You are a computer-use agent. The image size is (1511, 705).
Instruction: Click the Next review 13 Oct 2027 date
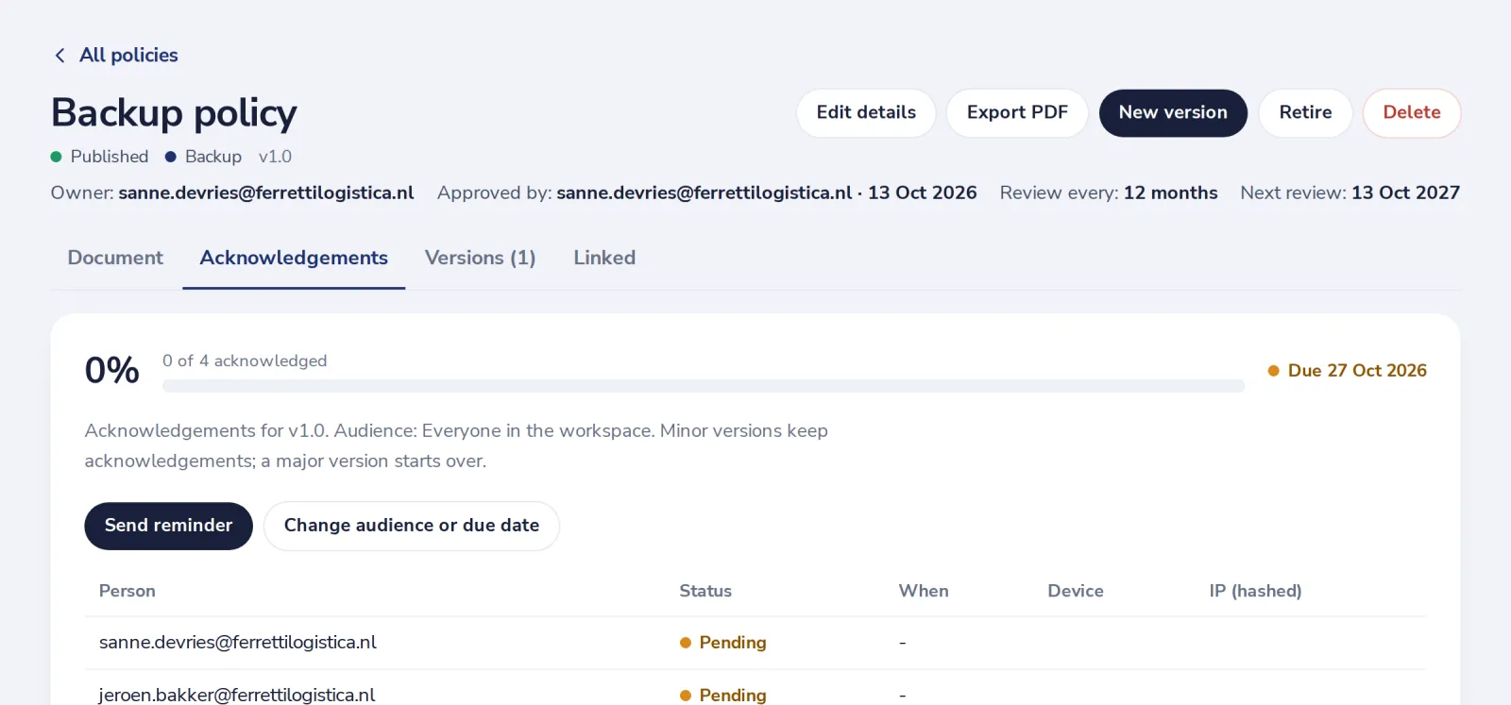click(x=1405, y=193)
